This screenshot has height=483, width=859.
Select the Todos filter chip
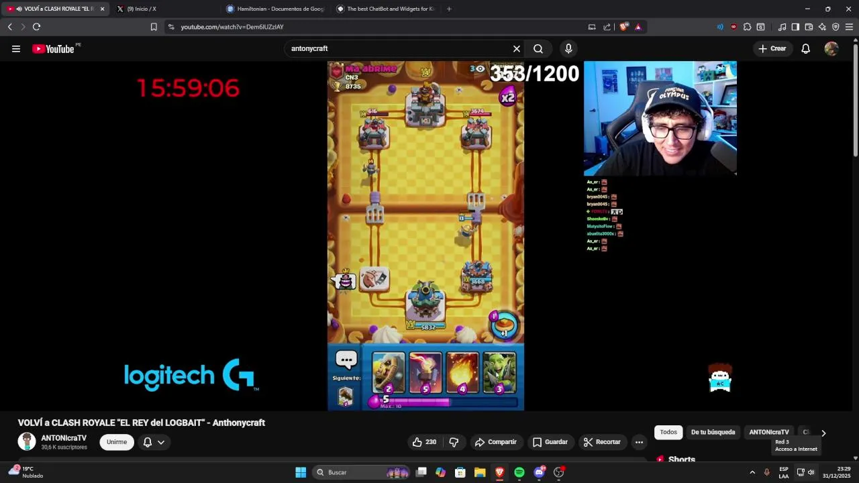pyautogui.click(x=668, y=432)
